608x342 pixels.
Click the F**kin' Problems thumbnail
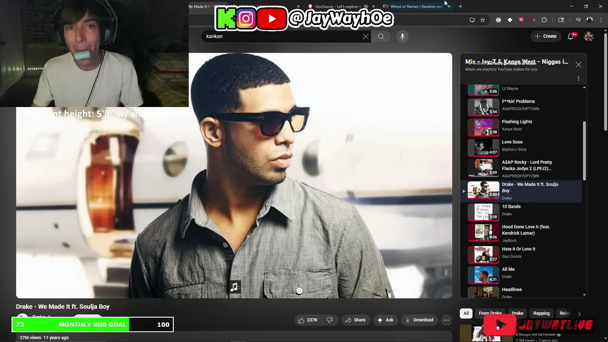(484, 107)
